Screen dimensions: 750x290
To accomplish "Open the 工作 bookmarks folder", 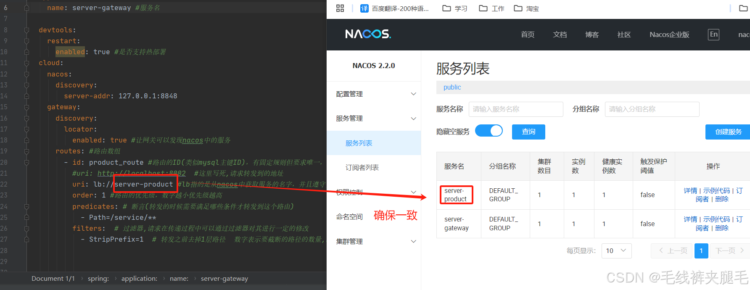I will click(x=491, y=8).
